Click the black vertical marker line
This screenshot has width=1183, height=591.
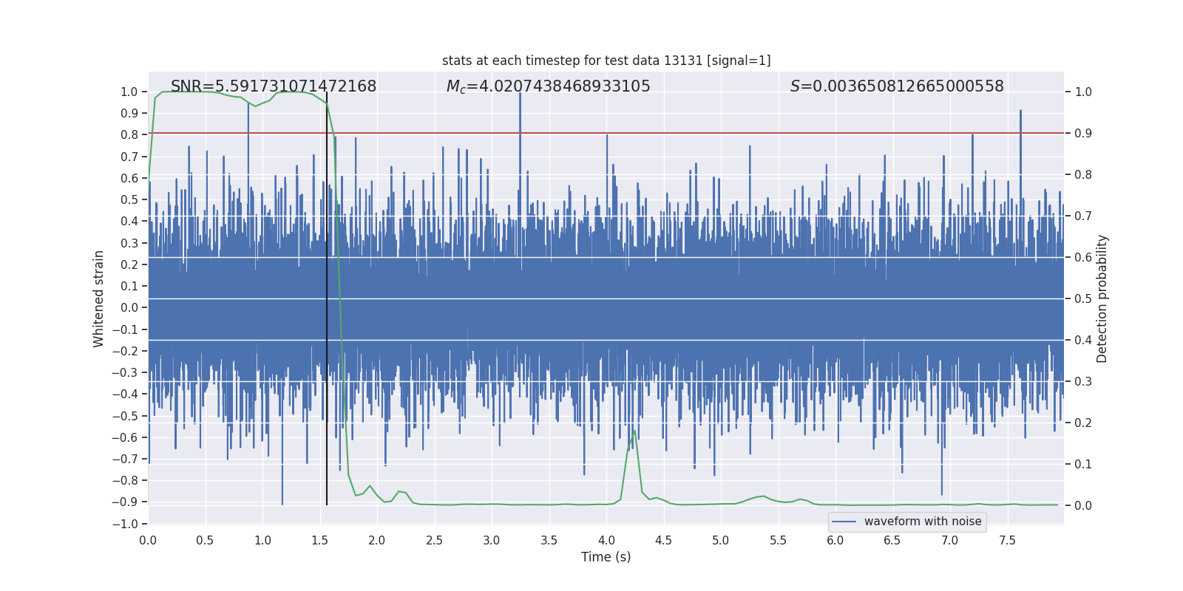(327, 295)
